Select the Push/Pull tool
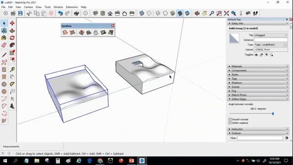 (12, 31)
